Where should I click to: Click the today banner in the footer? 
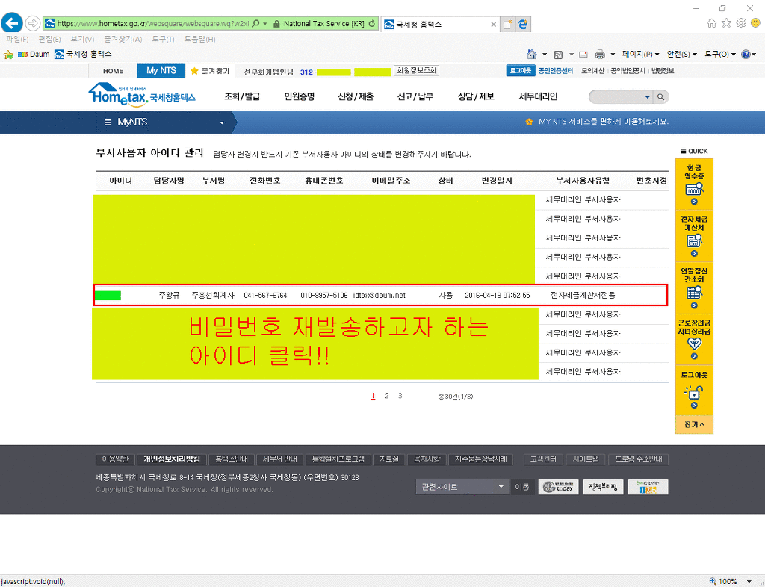coord(559,487)
